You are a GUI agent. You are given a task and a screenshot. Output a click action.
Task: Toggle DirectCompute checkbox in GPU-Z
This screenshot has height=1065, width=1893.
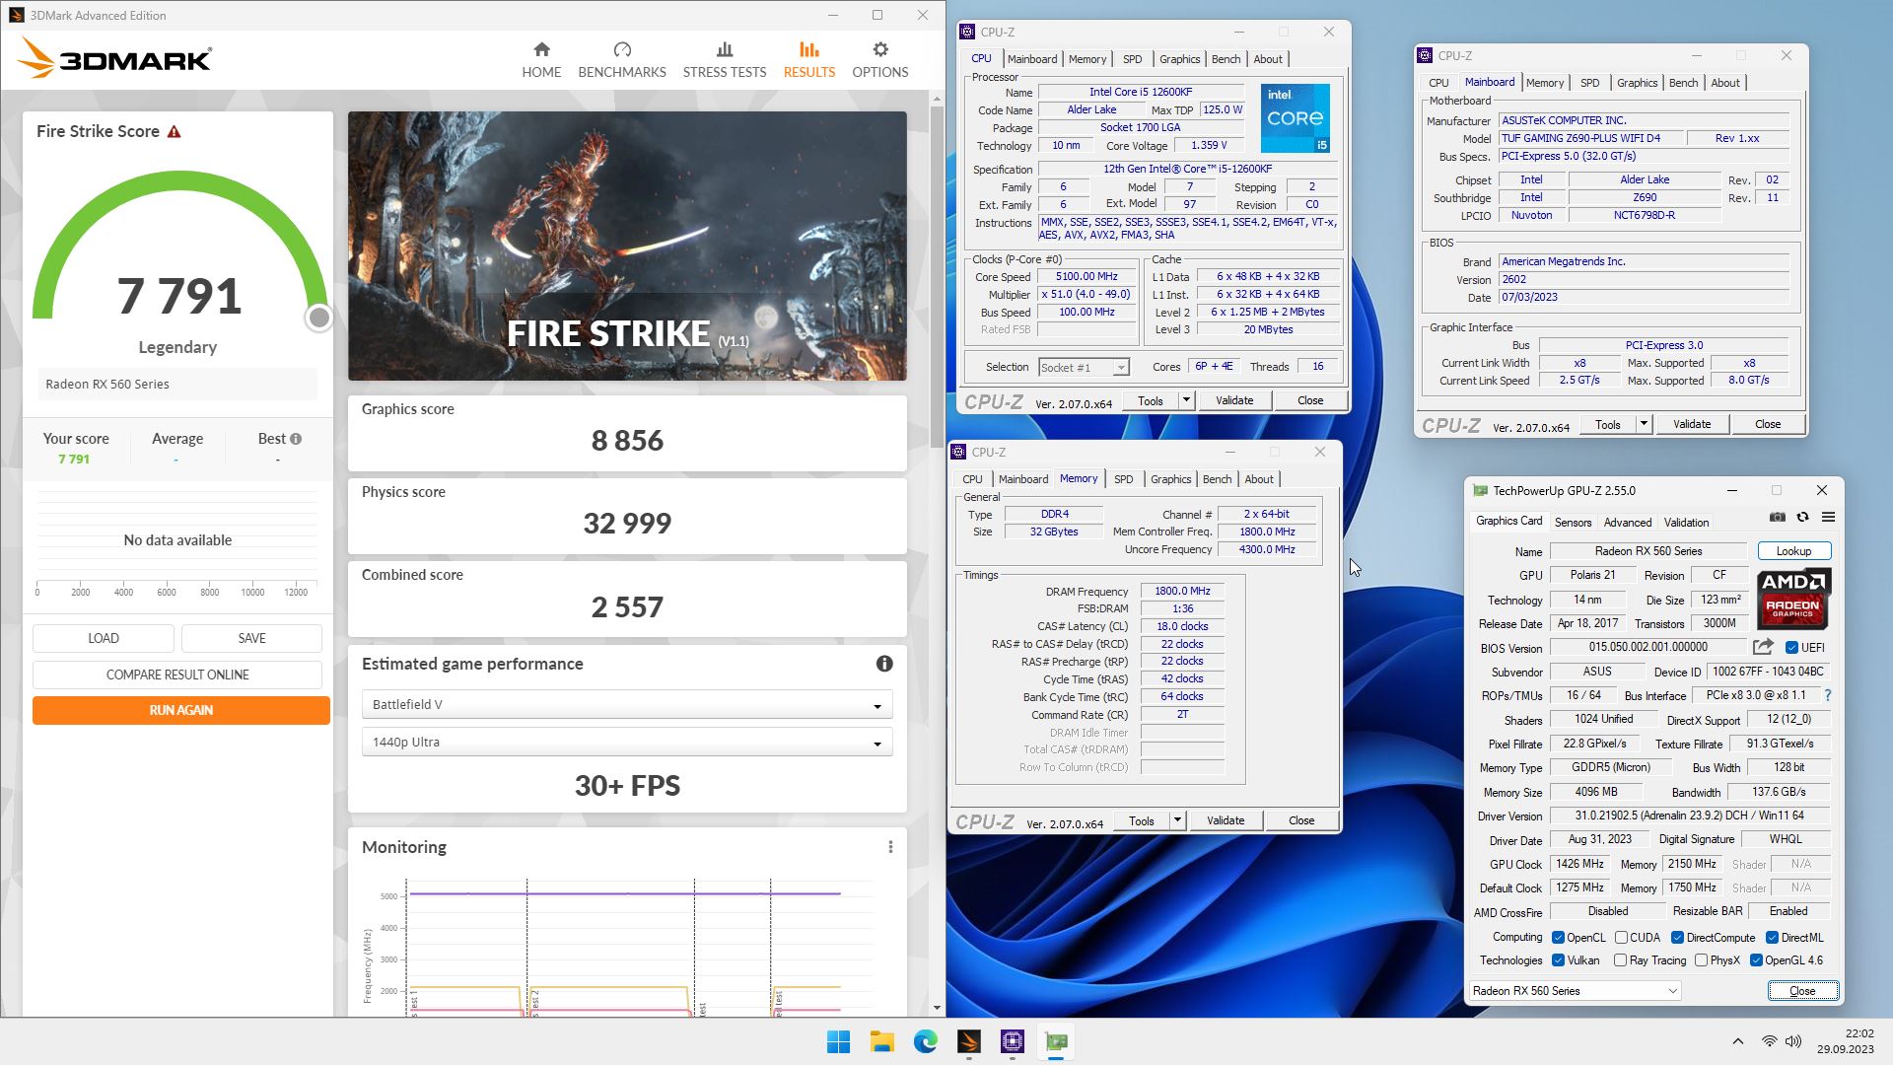coord(1677,938)
